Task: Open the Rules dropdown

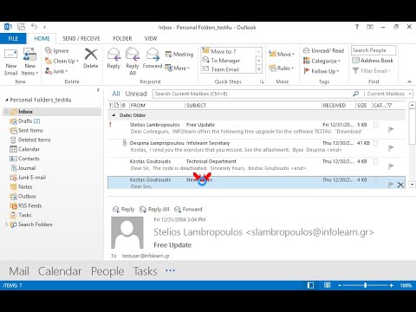Action: click(282, 68)
